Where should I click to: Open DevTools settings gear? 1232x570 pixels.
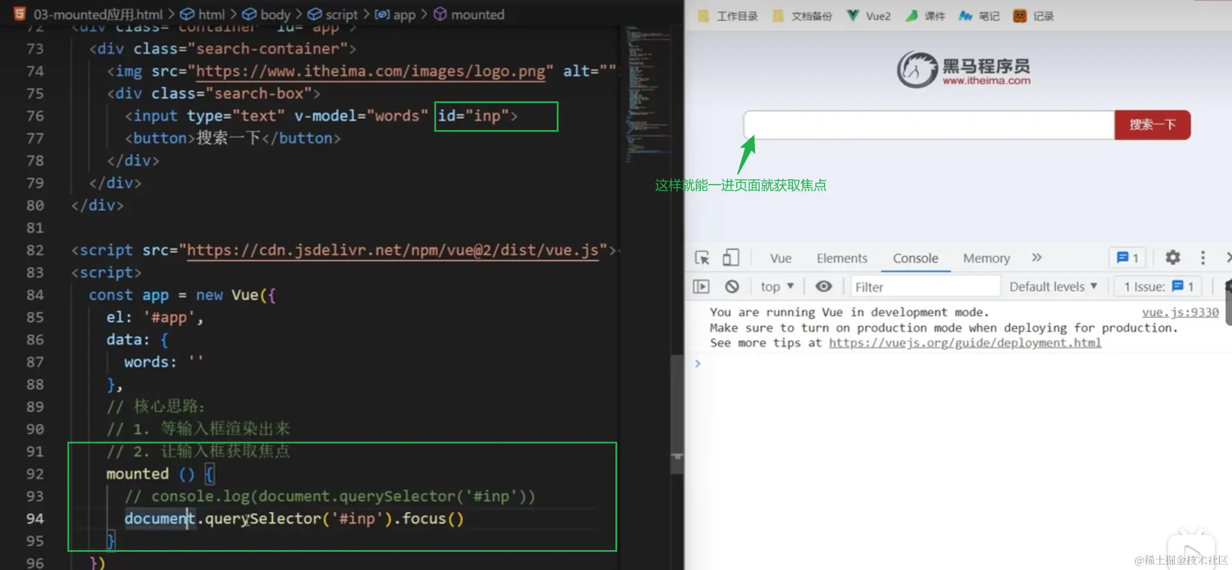click(1172, 257)
